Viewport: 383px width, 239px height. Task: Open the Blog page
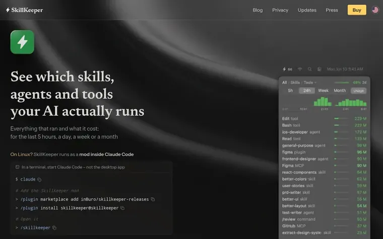click(x=258, y=10)
